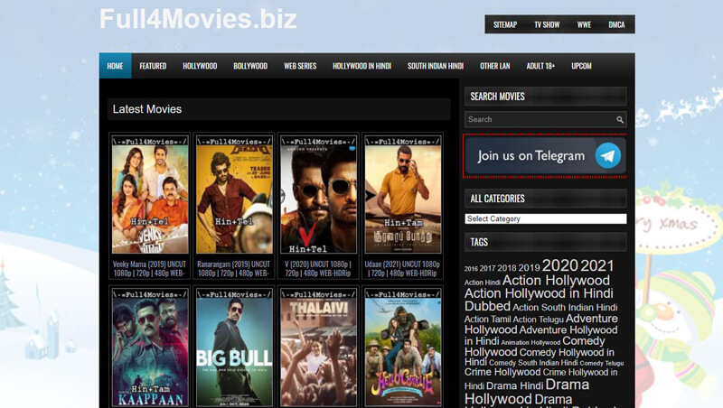
Task: Click the Full4Movies.biz site title
Action: (x=198, y=19)
